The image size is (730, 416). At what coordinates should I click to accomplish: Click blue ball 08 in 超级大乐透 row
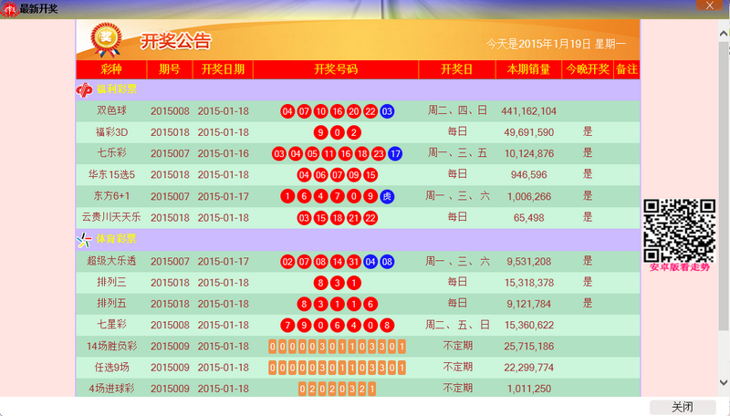pos(387,262)
